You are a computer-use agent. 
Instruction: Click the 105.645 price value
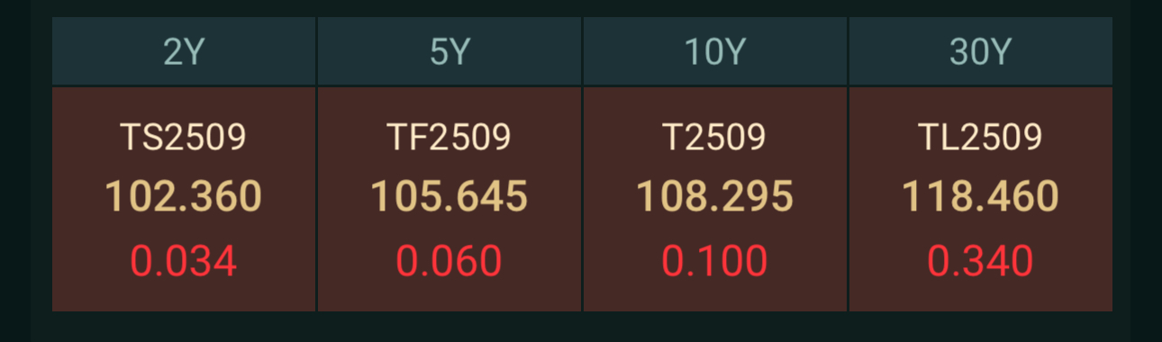(x=449, y=196)
